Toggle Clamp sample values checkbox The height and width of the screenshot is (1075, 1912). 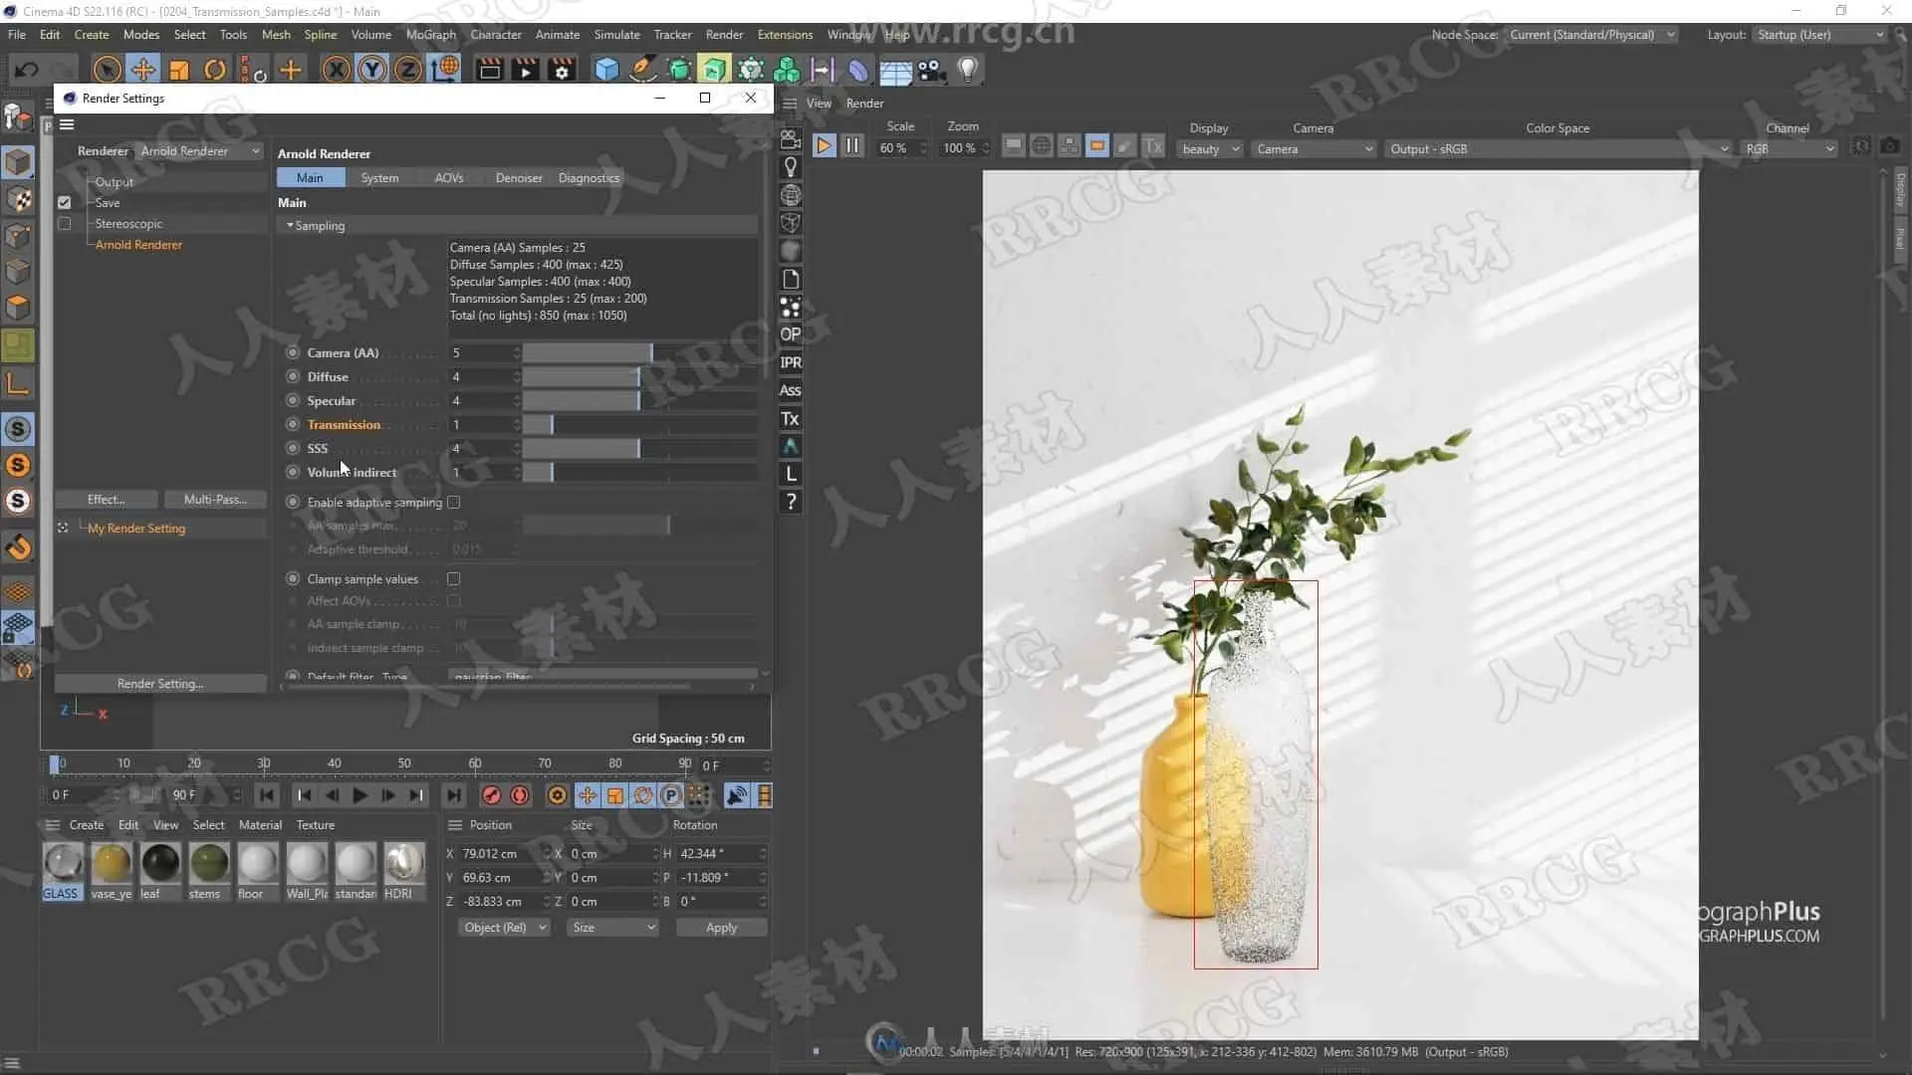pos(454,578)
